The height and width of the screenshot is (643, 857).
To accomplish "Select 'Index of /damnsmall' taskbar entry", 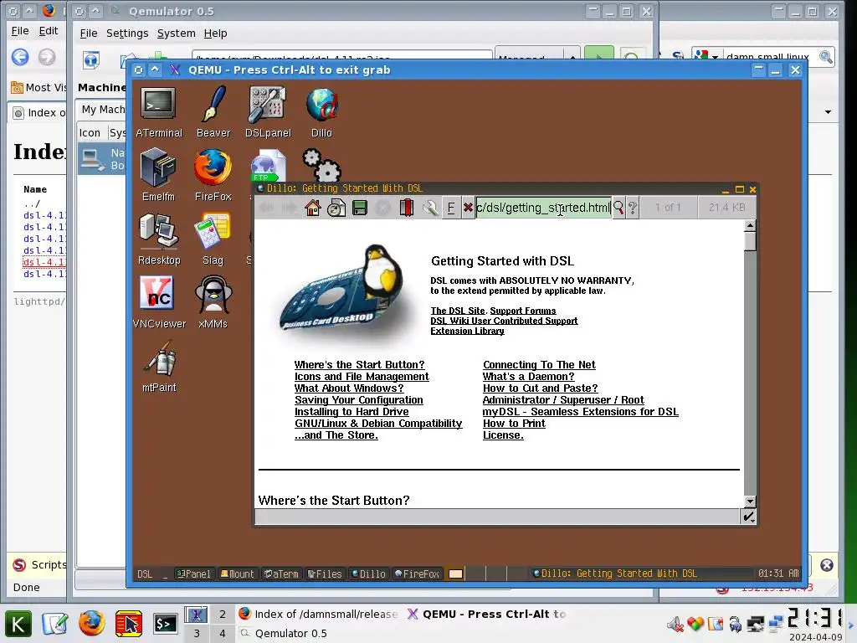I will [318, 614].
